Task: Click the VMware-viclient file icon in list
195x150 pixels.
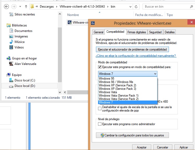Action: [x=70, y=23]
